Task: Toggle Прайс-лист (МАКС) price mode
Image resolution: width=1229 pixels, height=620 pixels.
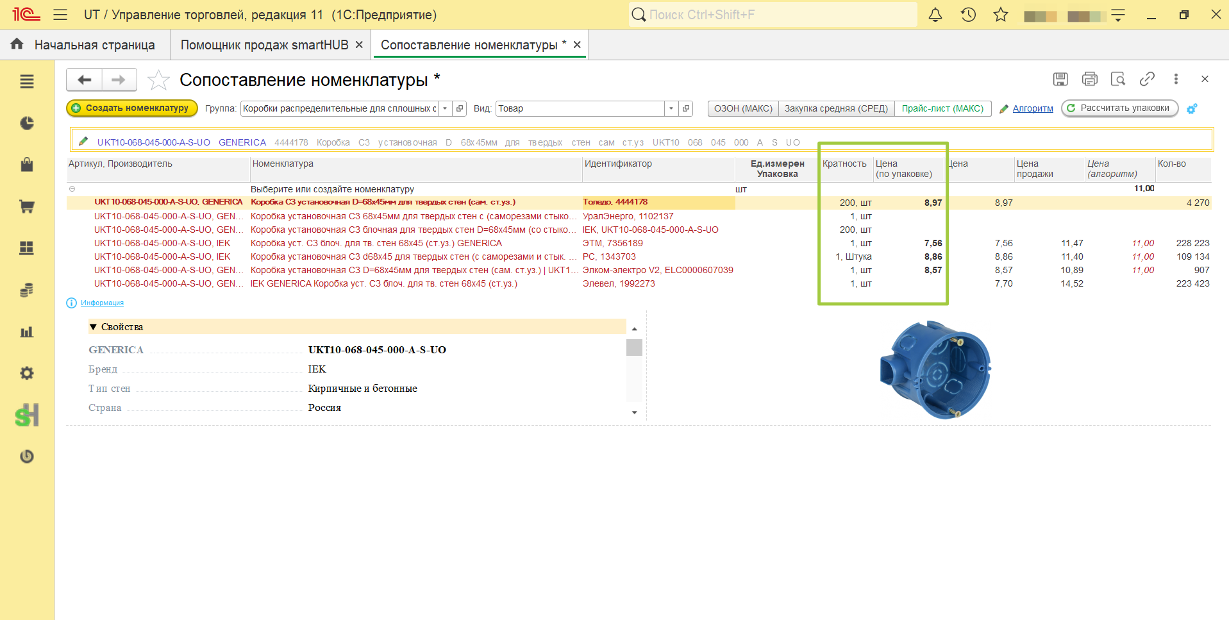Action: (942, 108)
